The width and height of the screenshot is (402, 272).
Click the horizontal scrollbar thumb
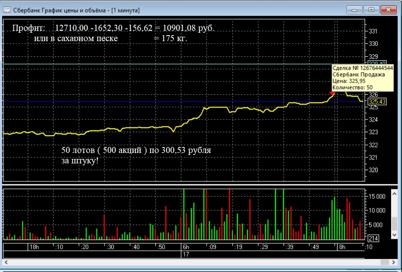[x=384, y=262]
